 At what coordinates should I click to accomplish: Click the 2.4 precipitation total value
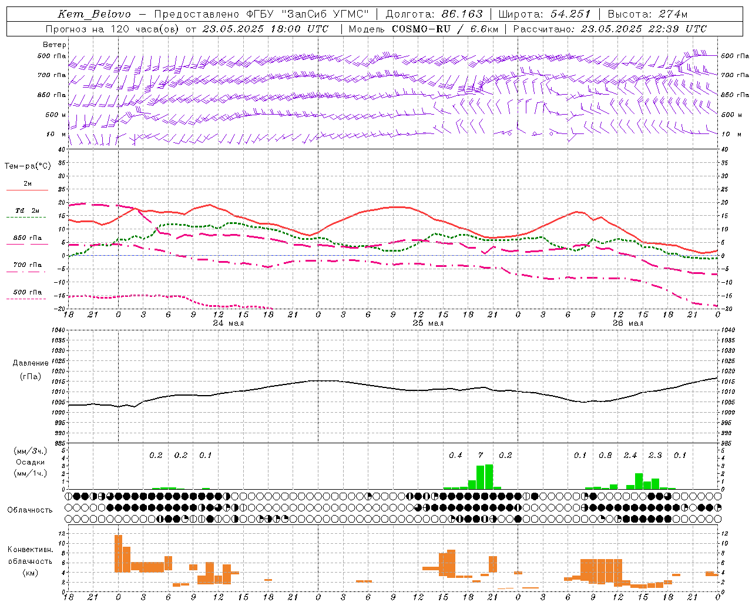[630, 456]
